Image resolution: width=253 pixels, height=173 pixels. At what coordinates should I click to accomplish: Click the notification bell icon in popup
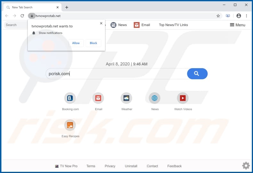(34, 33)
